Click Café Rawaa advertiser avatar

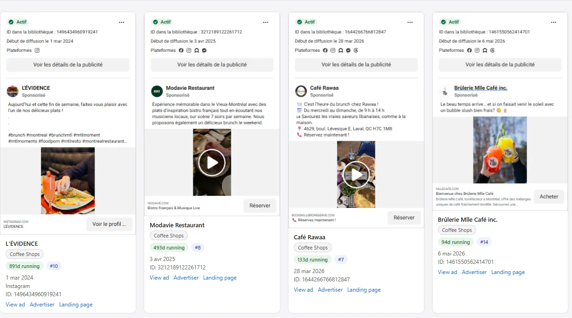[301, 91]
